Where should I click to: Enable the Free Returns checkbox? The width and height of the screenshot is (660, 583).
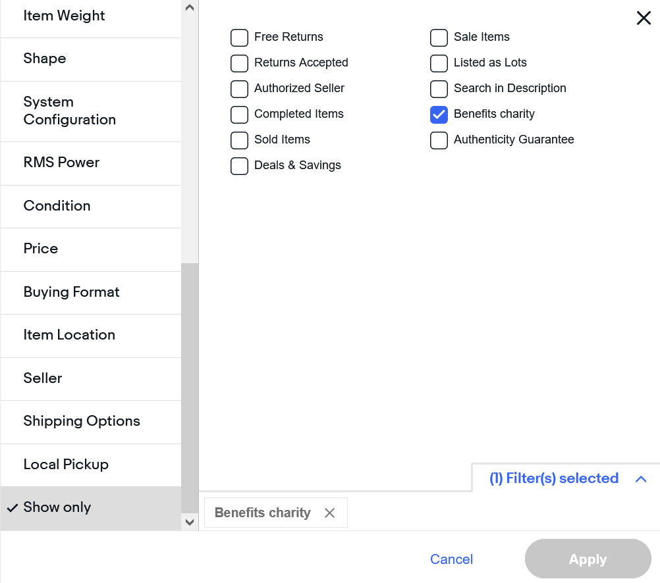coord(239,38)
